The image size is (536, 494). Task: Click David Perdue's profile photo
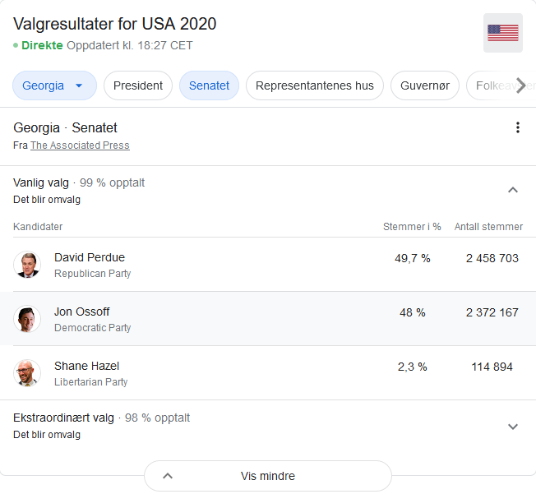(x=27, y=265)
